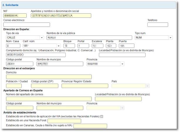
Task: Focus the Complemento domicilio field
Action: click(x=36, y=55)
